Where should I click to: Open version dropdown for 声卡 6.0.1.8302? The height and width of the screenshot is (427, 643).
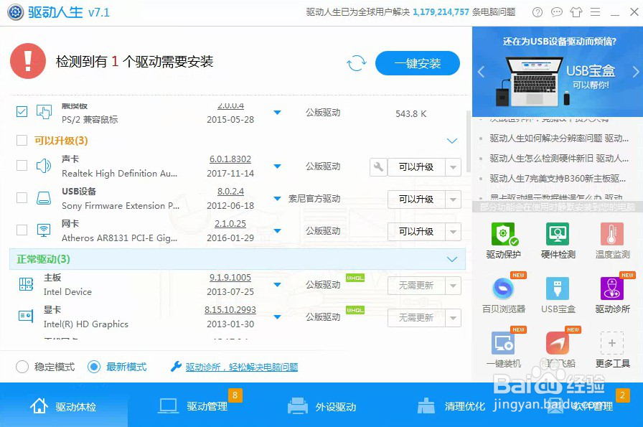(x=278, y=166)
